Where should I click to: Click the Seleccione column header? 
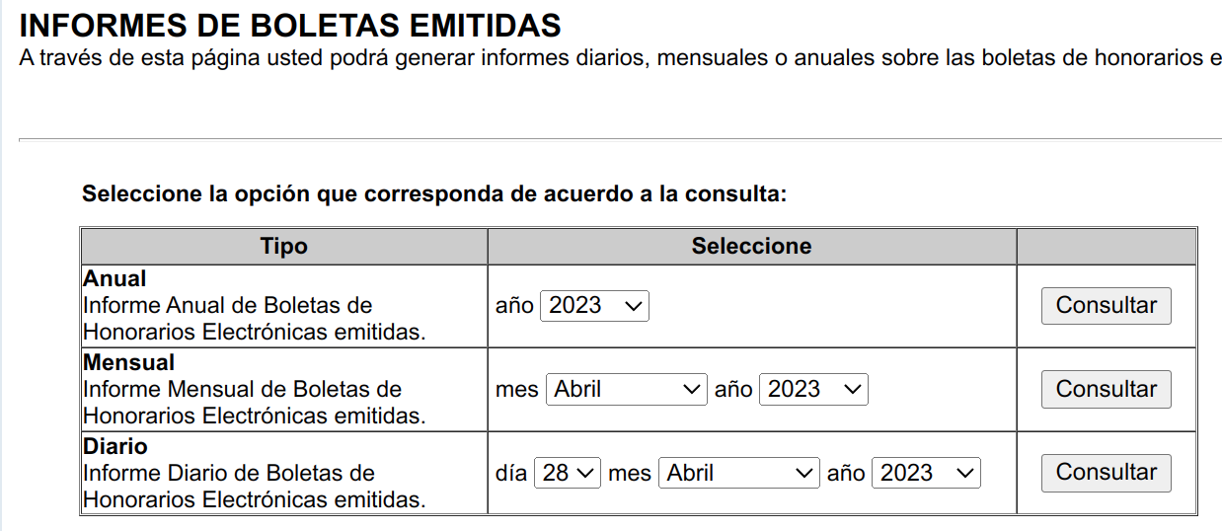[x=751, y=247]
